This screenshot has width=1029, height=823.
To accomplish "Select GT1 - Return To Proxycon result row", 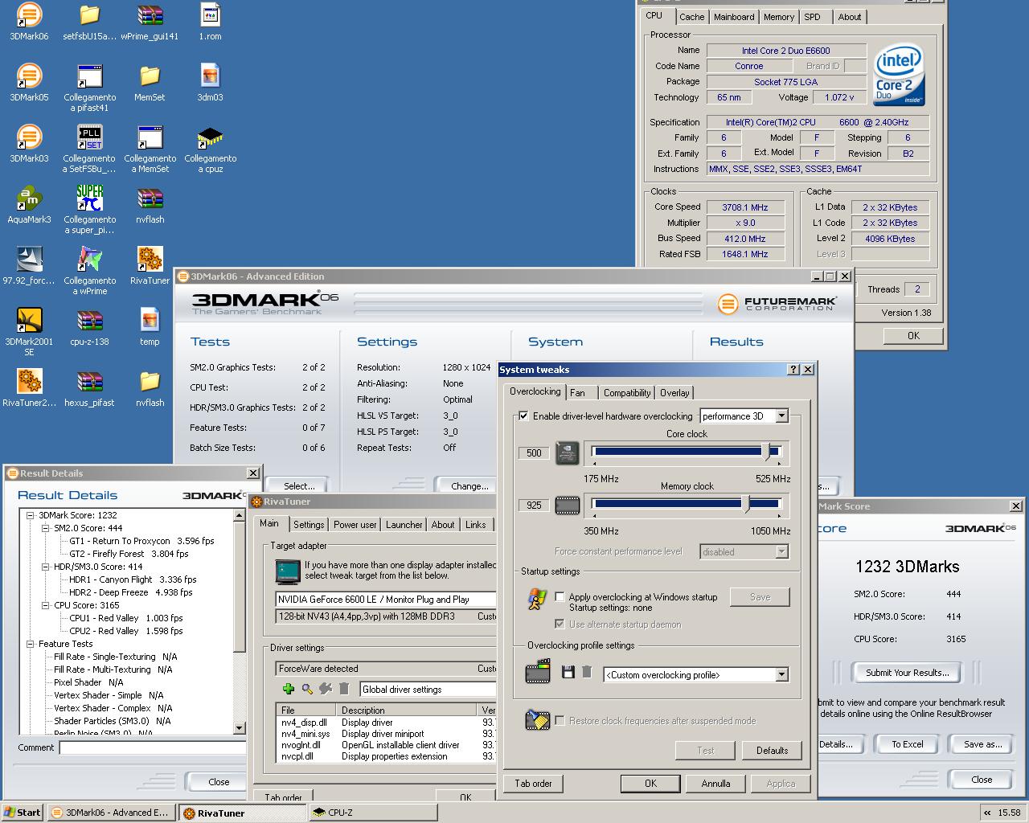I will tap(141, 541).
